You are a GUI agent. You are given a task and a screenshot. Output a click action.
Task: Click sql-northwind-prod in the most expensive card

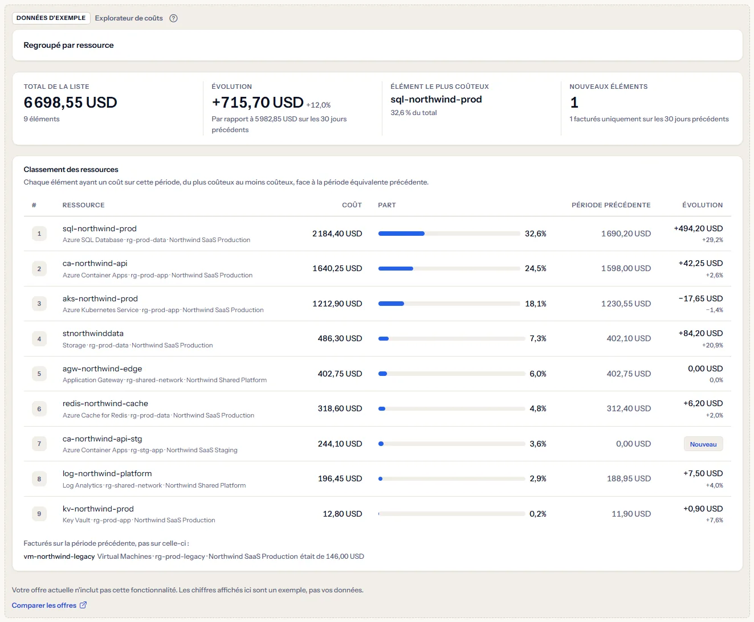coord(437,99)
